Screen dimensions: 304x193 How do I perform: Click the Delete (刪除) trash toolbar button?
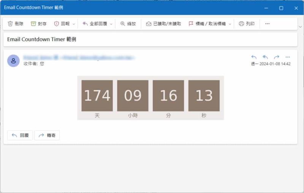[16, 24]
